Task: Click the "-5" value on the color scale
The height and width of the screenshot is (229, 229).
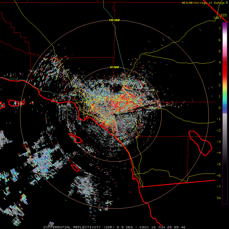Action: coord(219,164)
